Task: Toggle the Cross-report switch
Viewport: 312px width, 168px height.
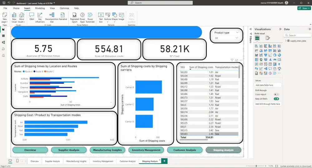Action: 276,94
